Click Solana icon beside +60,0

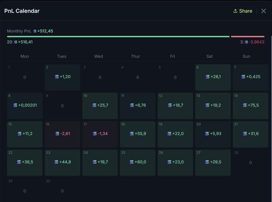tap(132, 162)
